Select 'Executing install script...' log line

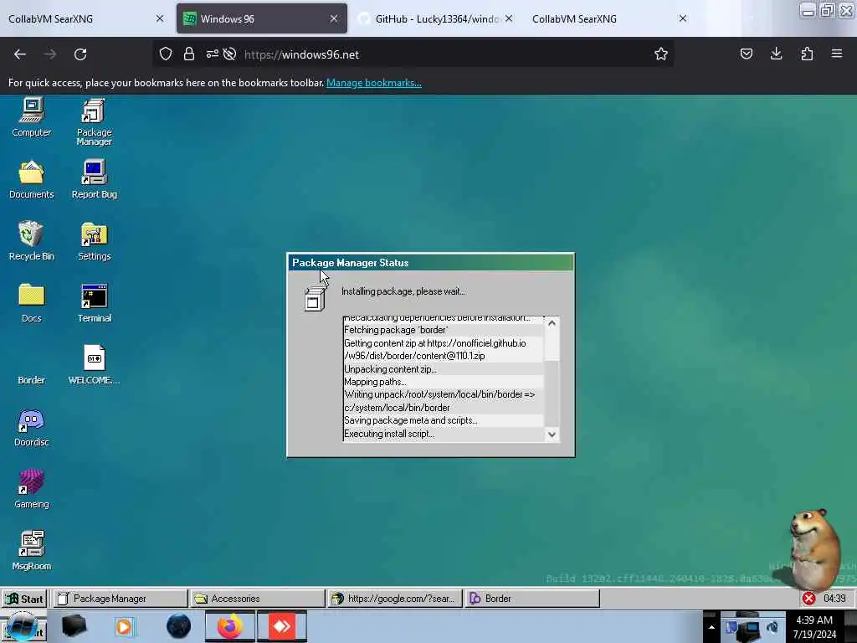(443, 435)
